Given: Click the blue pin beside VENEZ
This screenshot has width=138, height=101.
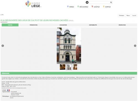Looking at the screenshot, I should coord(68,6).
